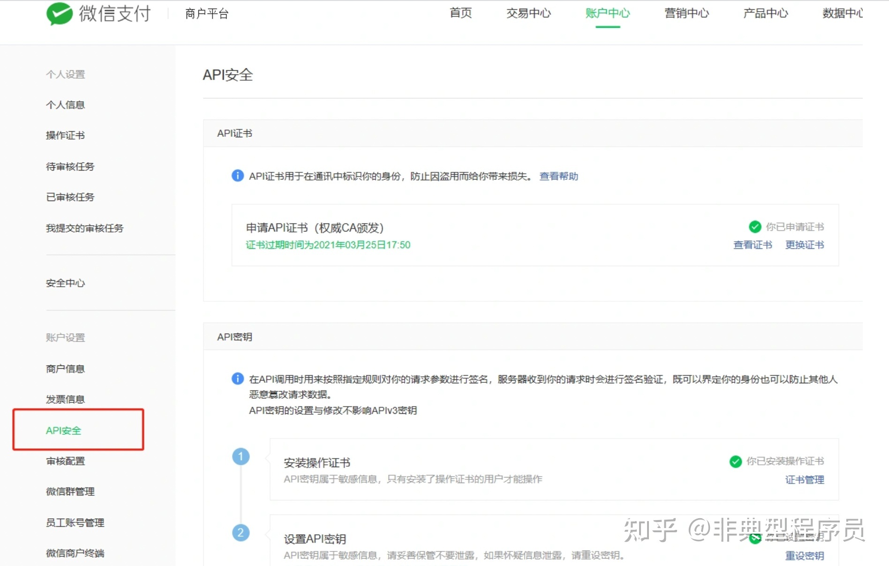
Task: Open 证书管理 for the operation certificate
Action: coord(804,479)
